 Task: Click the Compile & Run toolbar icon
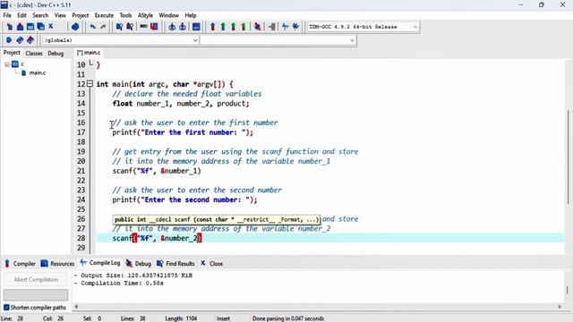coord(233,27)
